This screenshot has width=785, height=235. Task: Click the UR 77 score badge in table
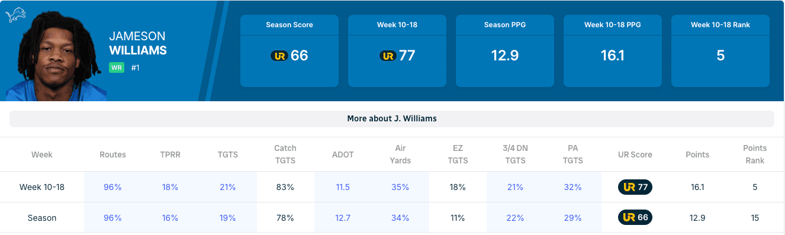pos(635,187)
